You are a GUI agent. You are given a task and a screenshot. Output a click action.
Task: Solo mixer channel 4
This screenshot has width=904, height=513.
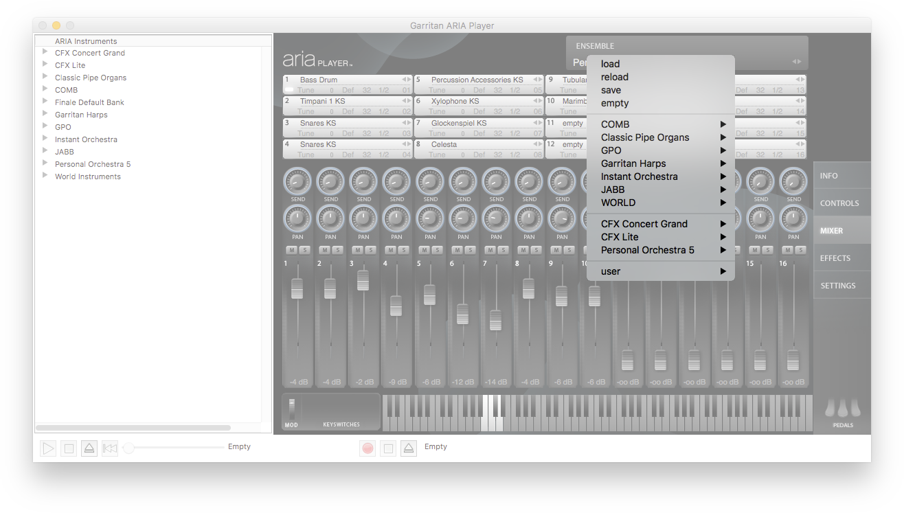403,250
